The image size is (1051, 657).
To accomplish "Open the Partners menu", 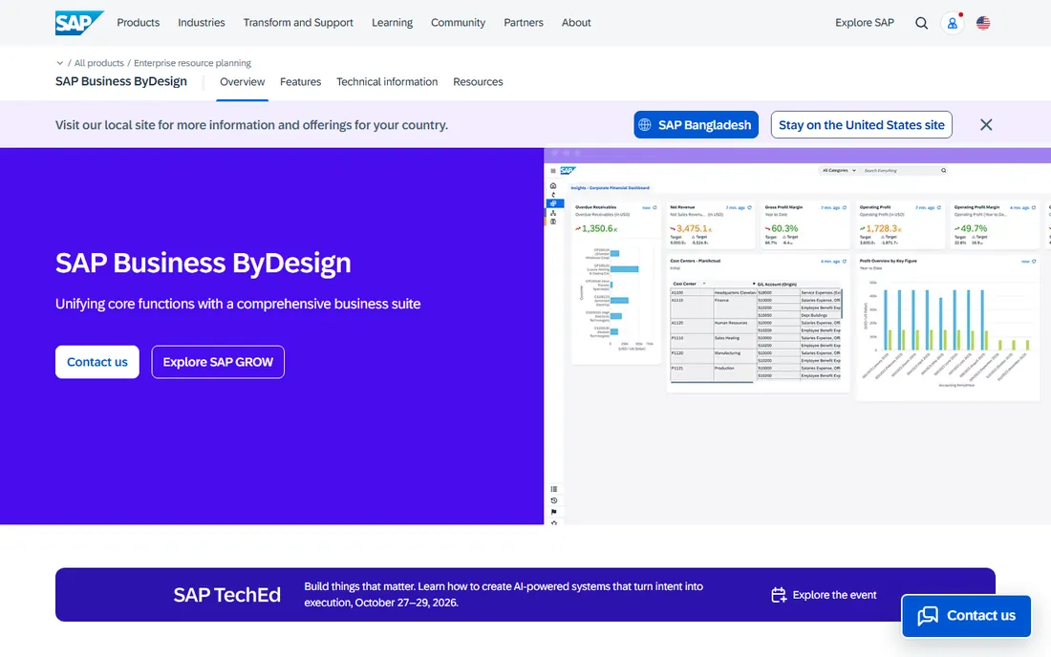I will (524, 23).
